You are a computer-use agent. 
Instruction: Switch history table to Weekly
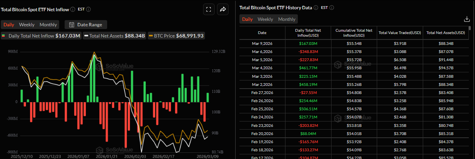click(x=265, y=19)
